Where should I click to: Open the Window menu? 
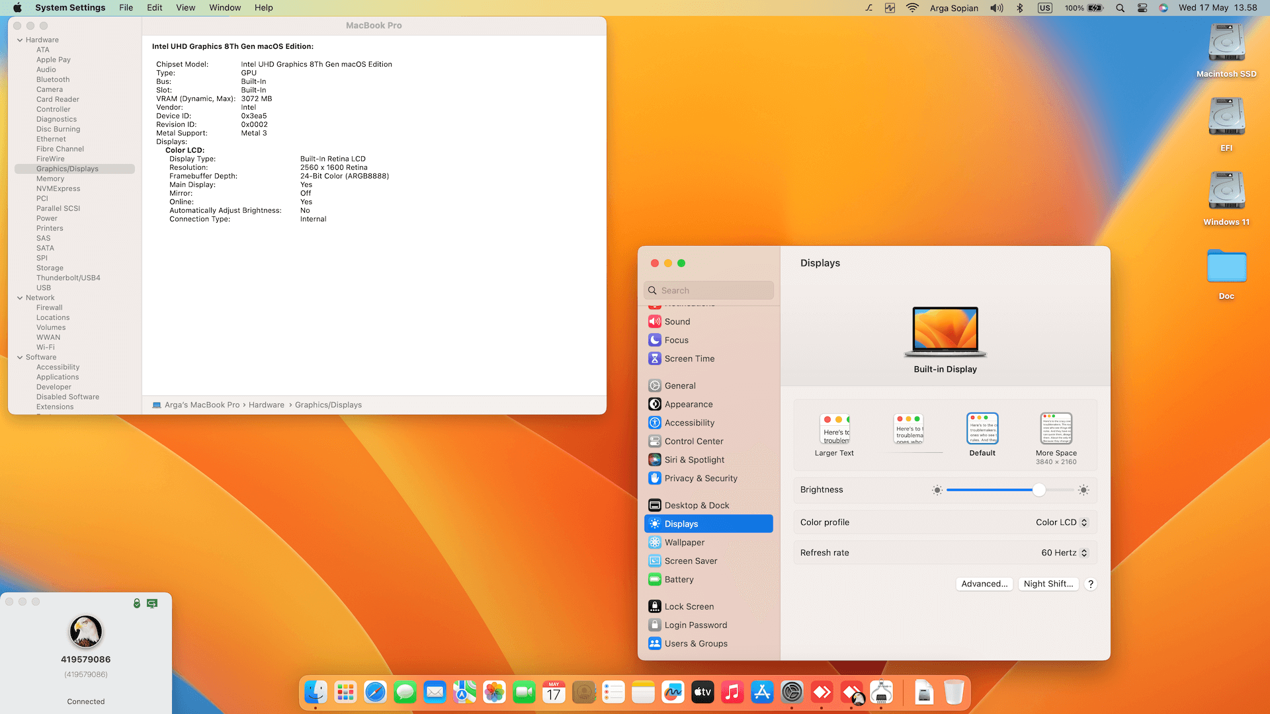pyautogui.click(x=225, y=8)
